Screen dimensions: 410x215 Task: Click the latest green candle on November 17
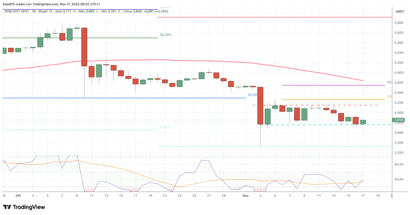pyautogui.click(x=363, y=122)
